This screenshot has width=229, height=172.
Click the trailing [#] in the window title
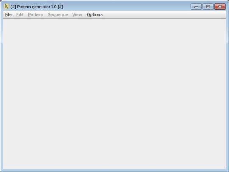tap(60, 7)
